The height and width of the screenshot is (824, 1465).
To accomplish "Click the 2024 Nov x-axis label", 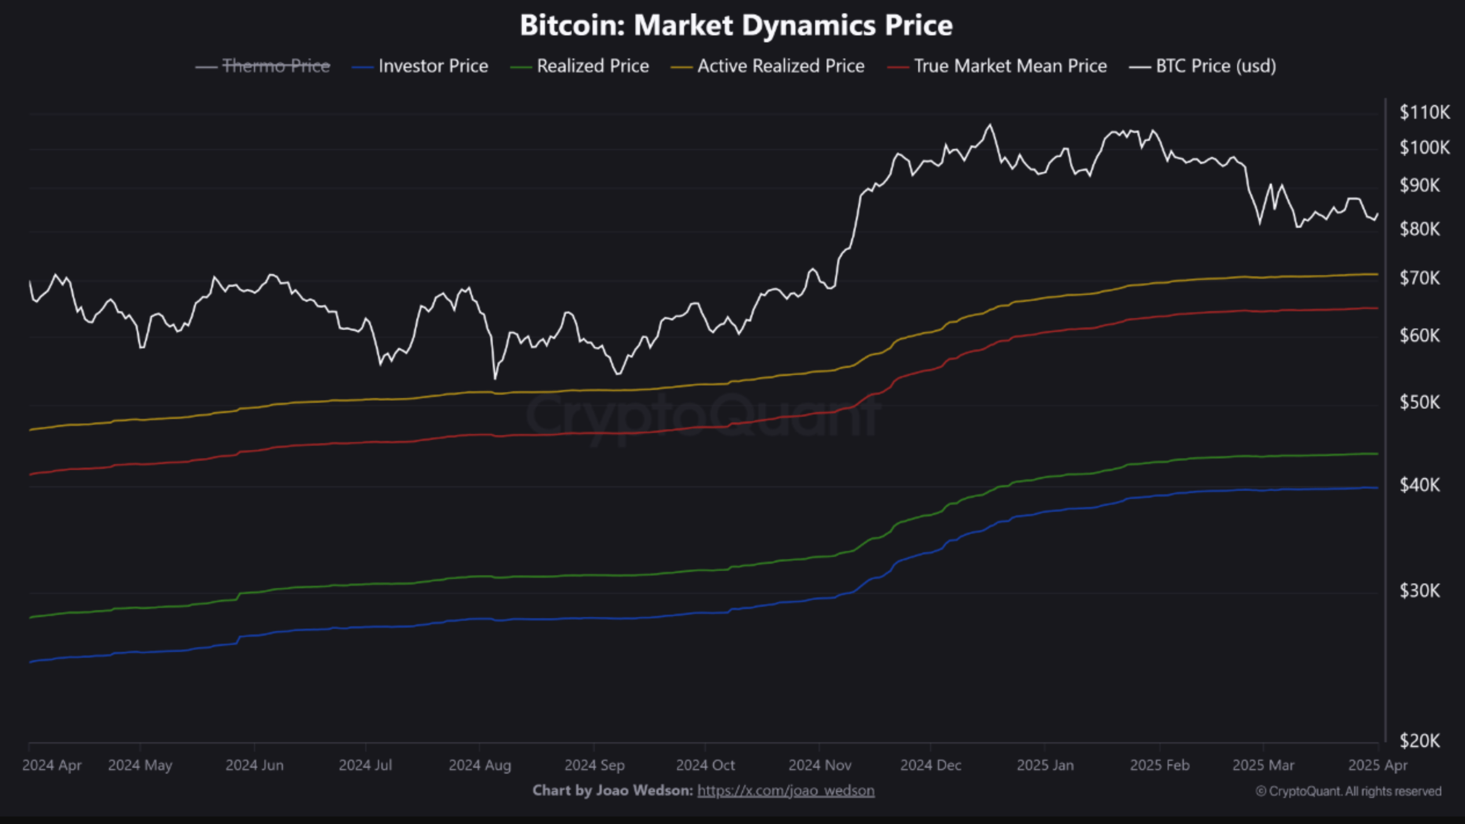I will click(x=819, y=765).
